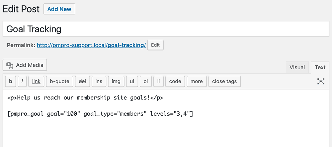
Task: Insert ordered list with ol button
Action: point(146,81)
